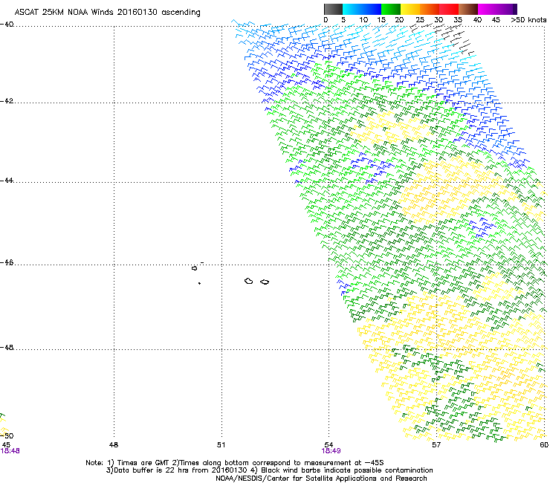Click the 57 longitude axis label
Image resolution: width=550 pixels, height=483 pixels.
436,445
